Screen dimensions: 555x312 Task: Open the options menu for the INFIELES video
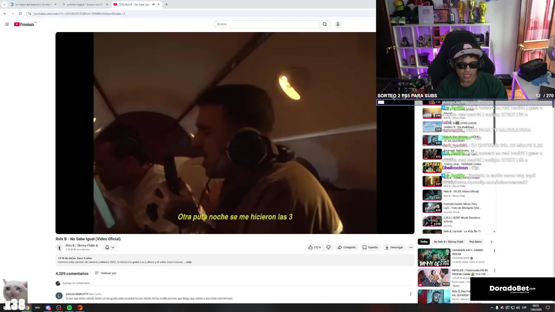pos(494,271)
